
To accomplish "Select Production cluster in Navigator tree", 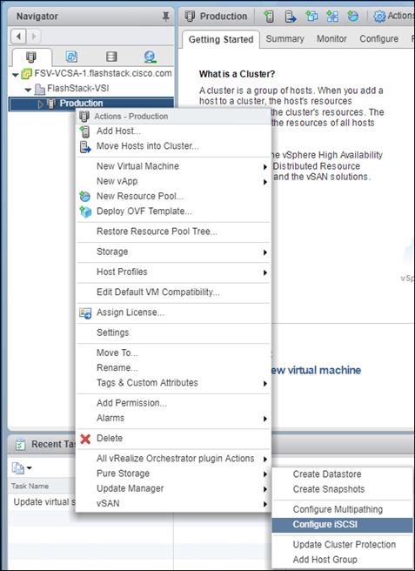I will [x=81, y=104].
